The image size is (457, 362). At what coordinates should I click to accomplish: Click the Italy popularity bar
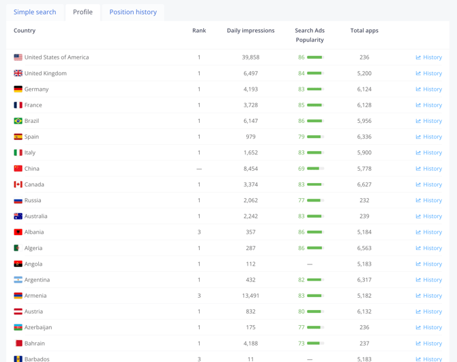point(314,153)
